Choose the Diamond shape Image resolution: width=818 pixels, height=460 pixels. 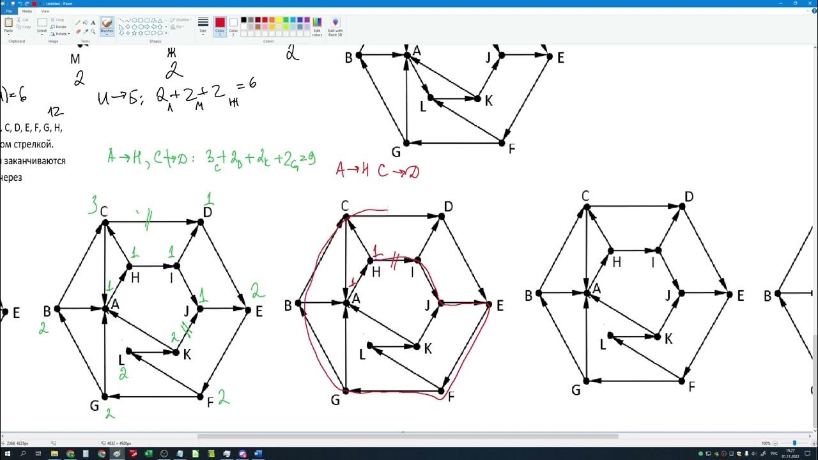coord(128,27)
